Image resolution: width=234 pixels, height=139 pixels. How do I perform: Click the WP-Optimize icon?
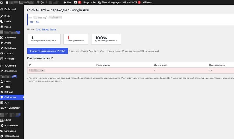2,126
